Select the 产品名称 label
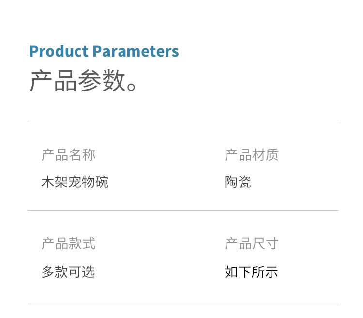Image resolution: width=363 pixels, height=318 pixels. pyautogui.click(x=68, y=155)
